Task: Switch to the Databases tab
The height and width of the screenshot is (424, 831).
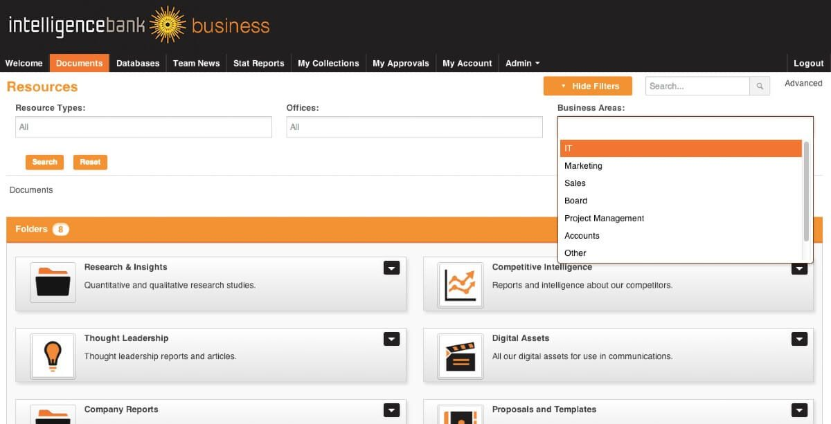Action: pos(138,63)
